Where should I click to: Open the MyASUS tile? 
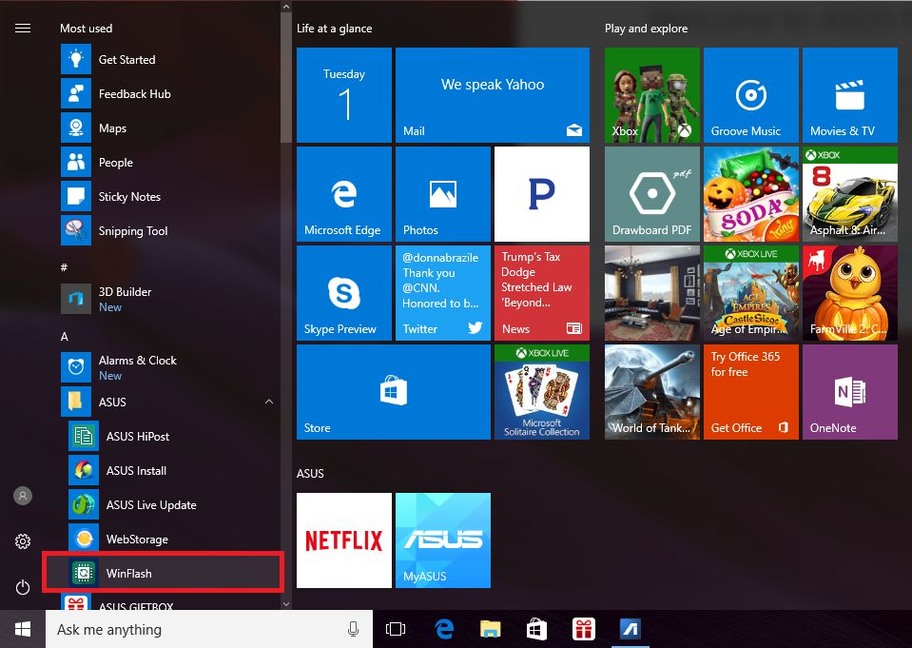(x=442, y=540)
